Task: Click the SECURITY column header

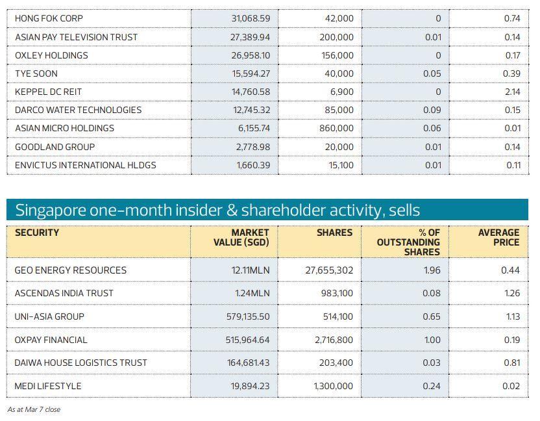Action: point(37,233)
